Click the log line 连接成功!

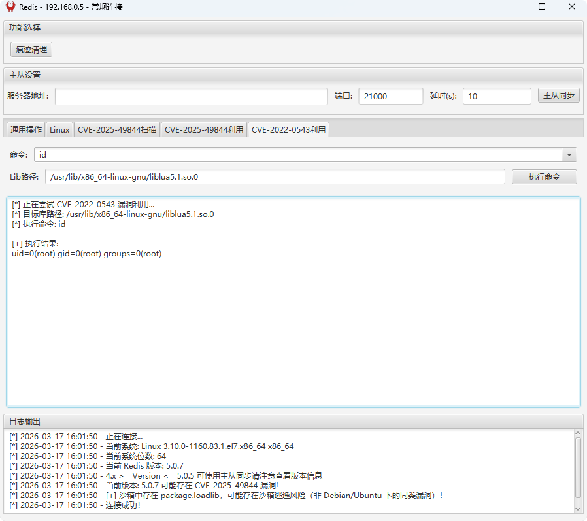[x=75, y=505]
